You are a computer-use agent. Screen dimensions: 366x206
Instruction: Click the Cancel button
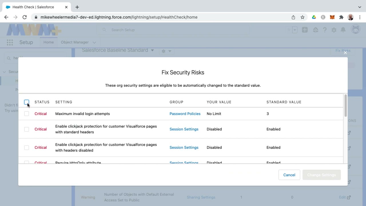tap(289, 175)
